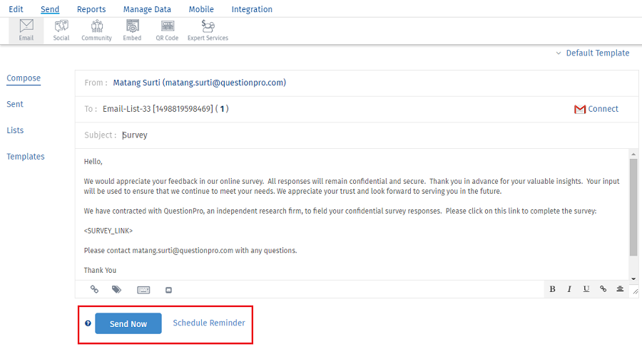Viewport: 642px width, 349px height.
Task: Open the Manage Data menu
Action: click(x=147, y=9)
